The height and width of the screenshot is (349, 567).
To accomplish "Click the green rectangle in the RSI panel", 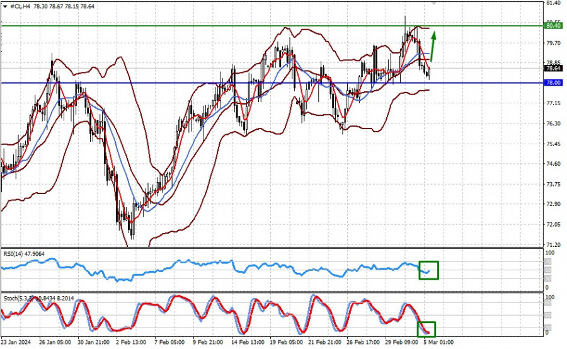I will pos(429,270).
